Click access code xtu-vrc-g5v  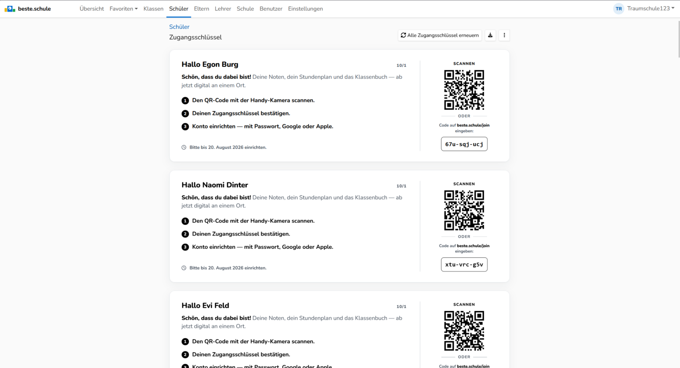464,264
